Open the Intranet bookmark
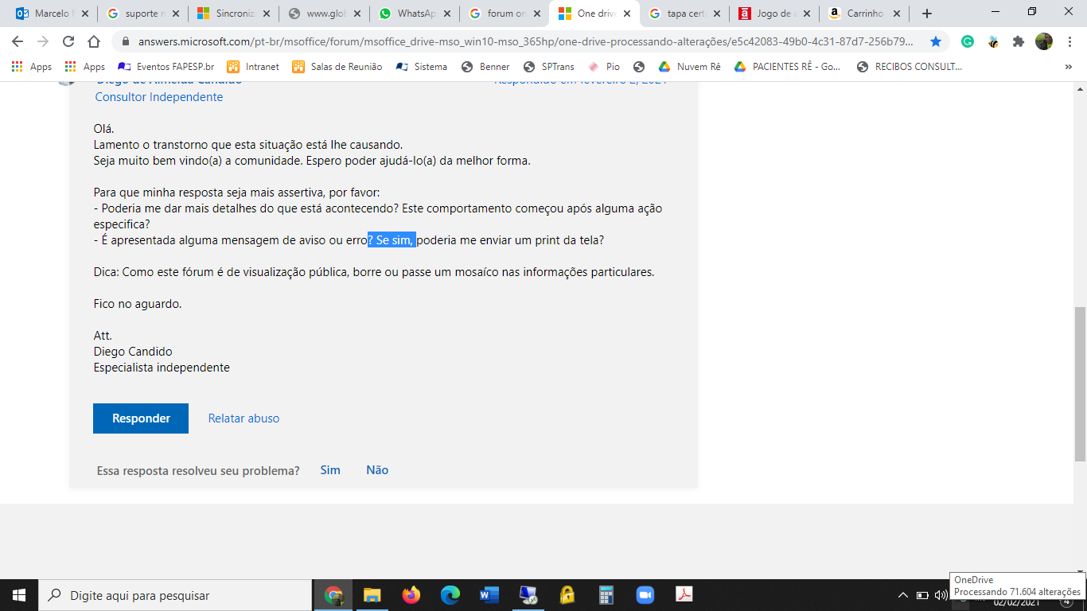 [253, 67]
